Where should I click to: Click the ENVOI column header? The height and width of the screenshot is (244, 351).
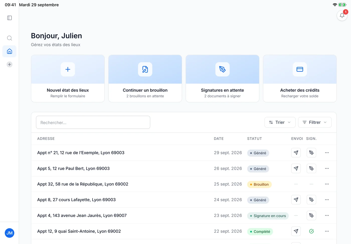297,139
